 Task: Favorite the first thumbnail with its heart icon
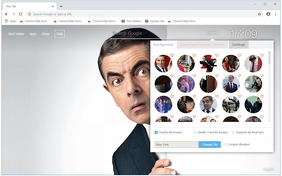(x=172, y=55)
